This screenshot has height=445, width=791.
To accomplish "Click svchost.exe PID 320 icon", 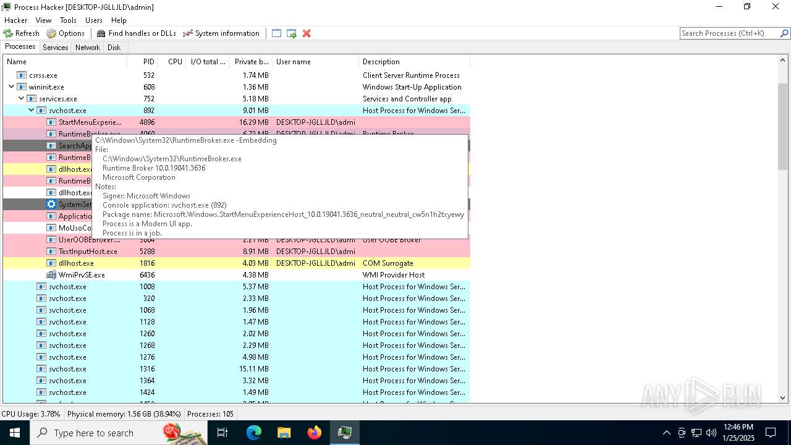I will point(41,299).
